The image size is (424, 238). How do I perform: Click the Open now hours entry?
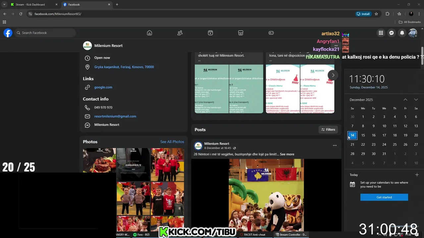pyautogui.click(x=102, y=58)
